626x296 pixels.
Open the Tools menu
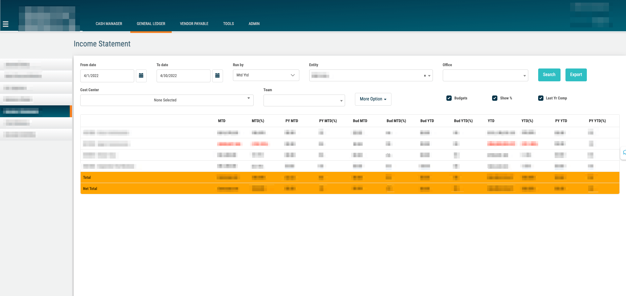pyautogui.click(x=228, y=24)
